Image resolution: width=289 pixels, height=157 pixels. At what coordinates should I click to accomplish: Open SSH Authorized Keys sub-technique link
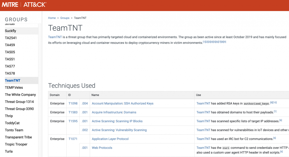(x=139, y=104)
